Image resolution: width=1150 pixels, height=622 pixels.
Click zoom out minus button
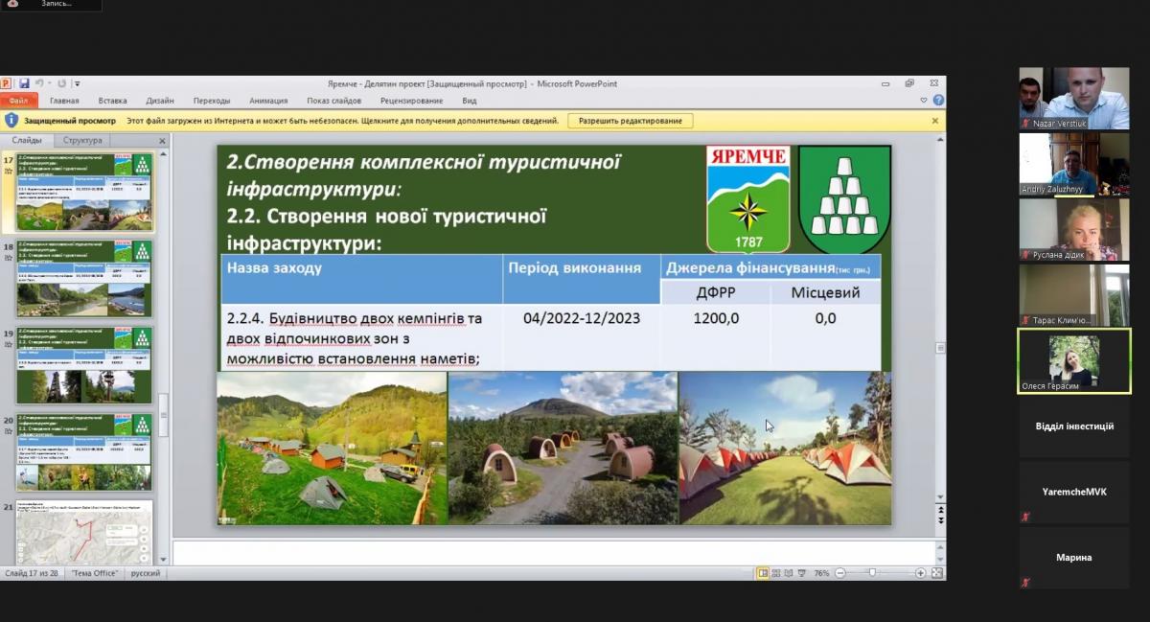pyautogui.click(x=839, y=573)
